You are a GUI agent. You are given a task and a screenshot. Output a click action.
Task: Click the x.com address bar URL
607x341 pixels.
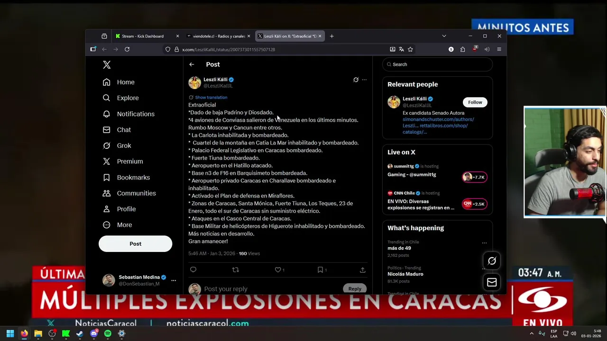[229, 50]
